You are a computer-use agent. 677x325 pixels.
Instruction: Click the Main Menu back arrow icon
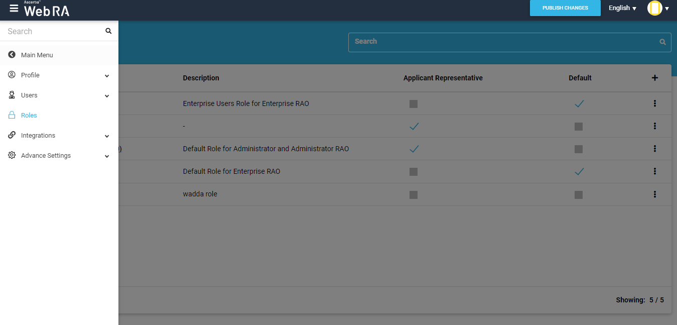click(12, 55)
